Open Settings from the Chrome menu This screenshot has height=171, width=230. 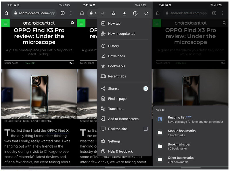tap(124, 141)
